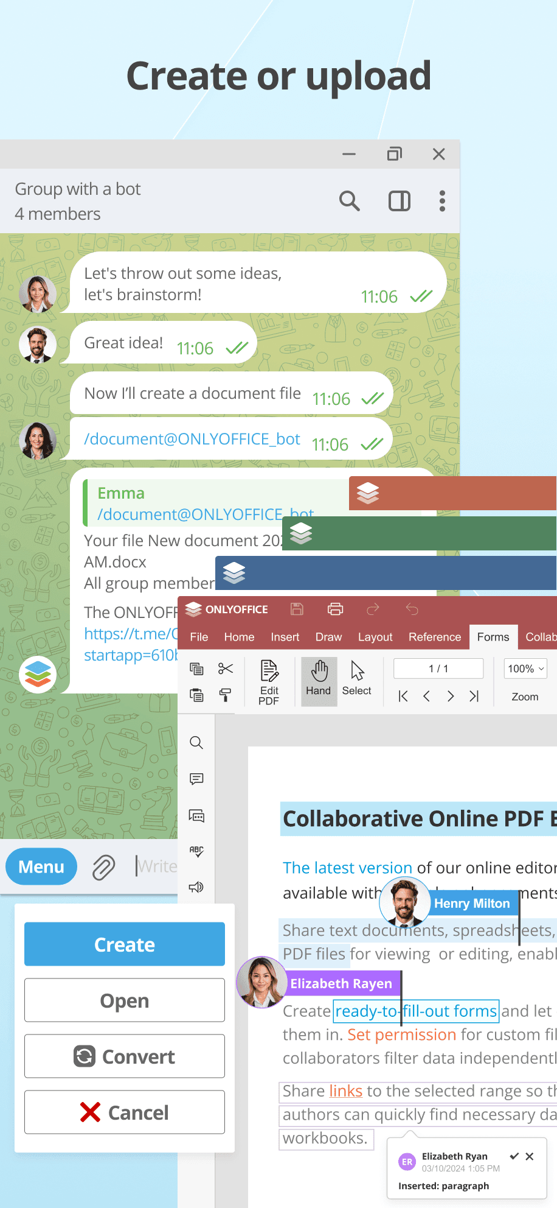Open the Insert tab
This screenshot has width=557, height=1208.
point(285,637)
